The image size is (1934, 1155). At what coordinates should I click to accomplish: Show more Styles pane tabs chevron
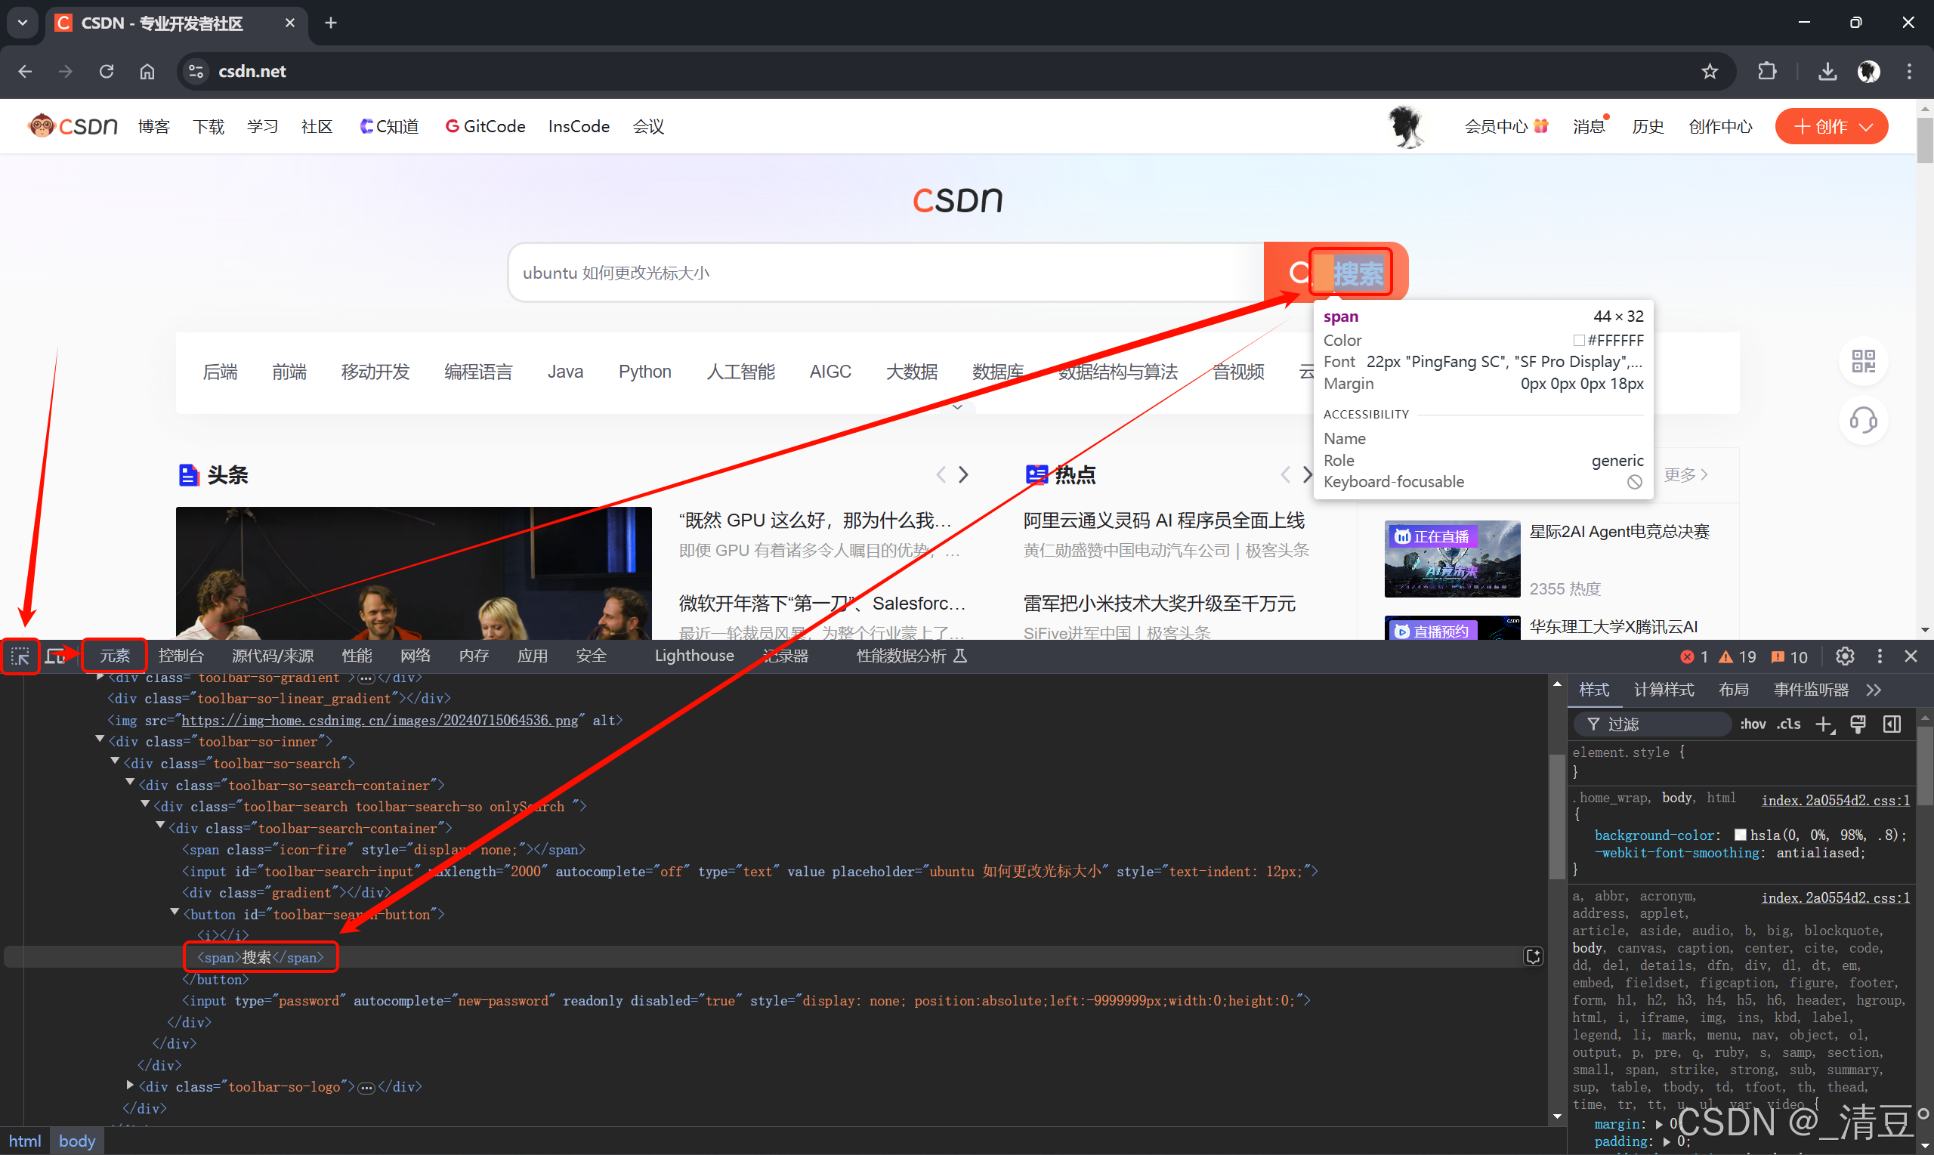1874,690
